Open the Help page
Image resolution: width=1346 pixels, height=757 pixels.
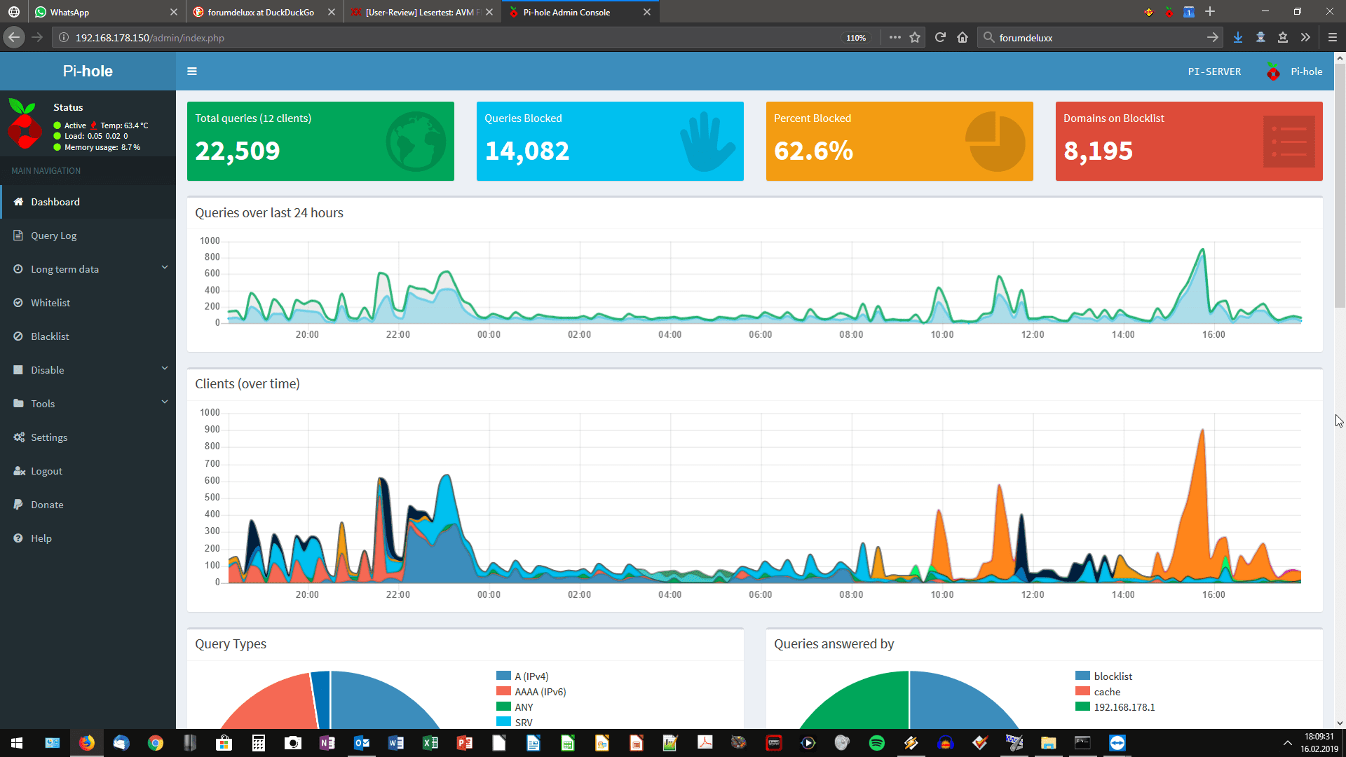88,538
